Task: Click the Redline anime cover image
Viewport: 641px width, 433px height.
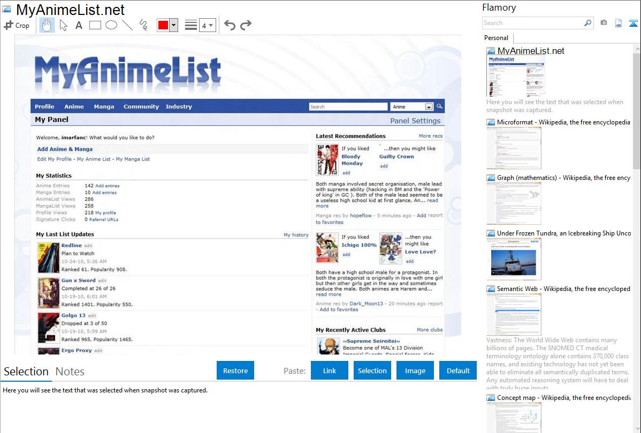Action: tap(49, 257)
